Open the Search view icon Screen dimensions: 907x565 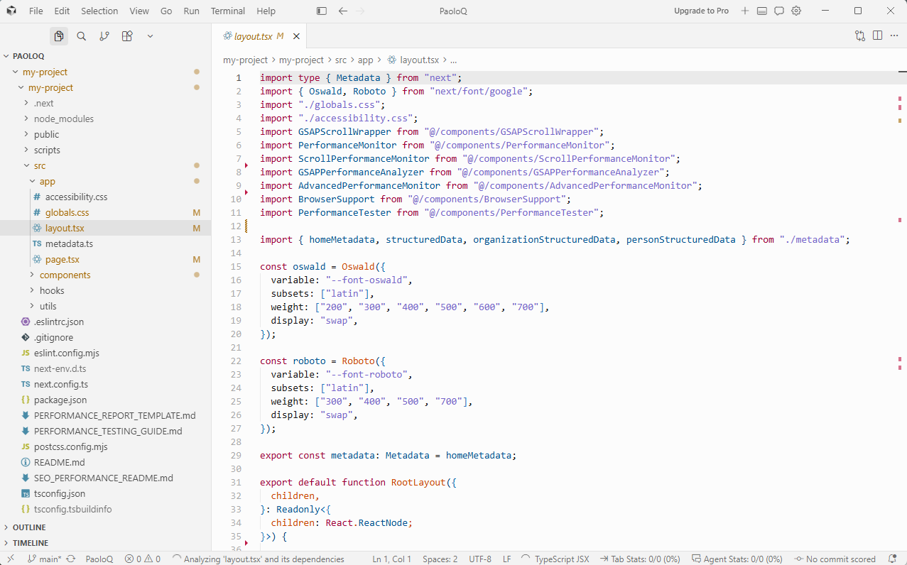[x=82, y=36]
